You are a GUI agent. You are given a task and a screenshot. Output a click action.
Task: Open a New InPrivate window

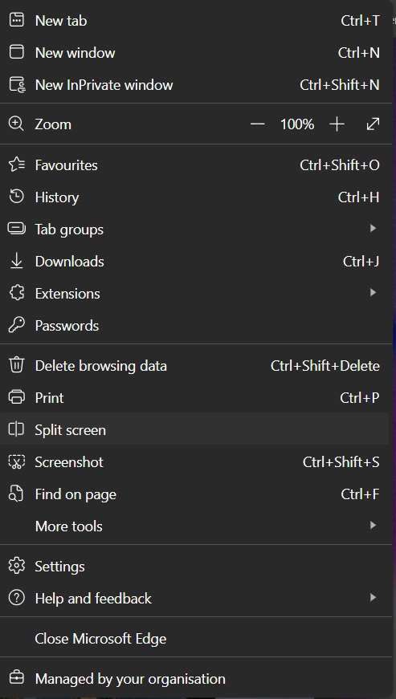[194, 85]
